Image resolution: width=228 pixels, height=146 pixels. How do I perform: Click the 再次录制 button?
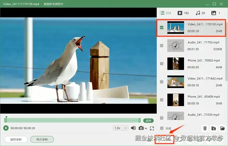tap(42, 139)
